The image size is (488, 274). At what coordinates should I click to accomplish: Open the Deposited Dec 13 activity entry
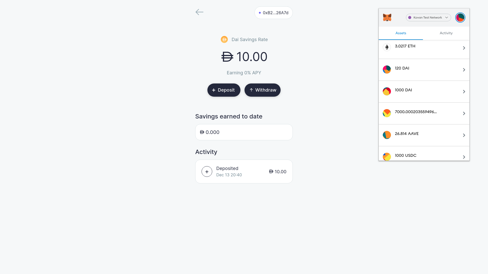[244, 172]
